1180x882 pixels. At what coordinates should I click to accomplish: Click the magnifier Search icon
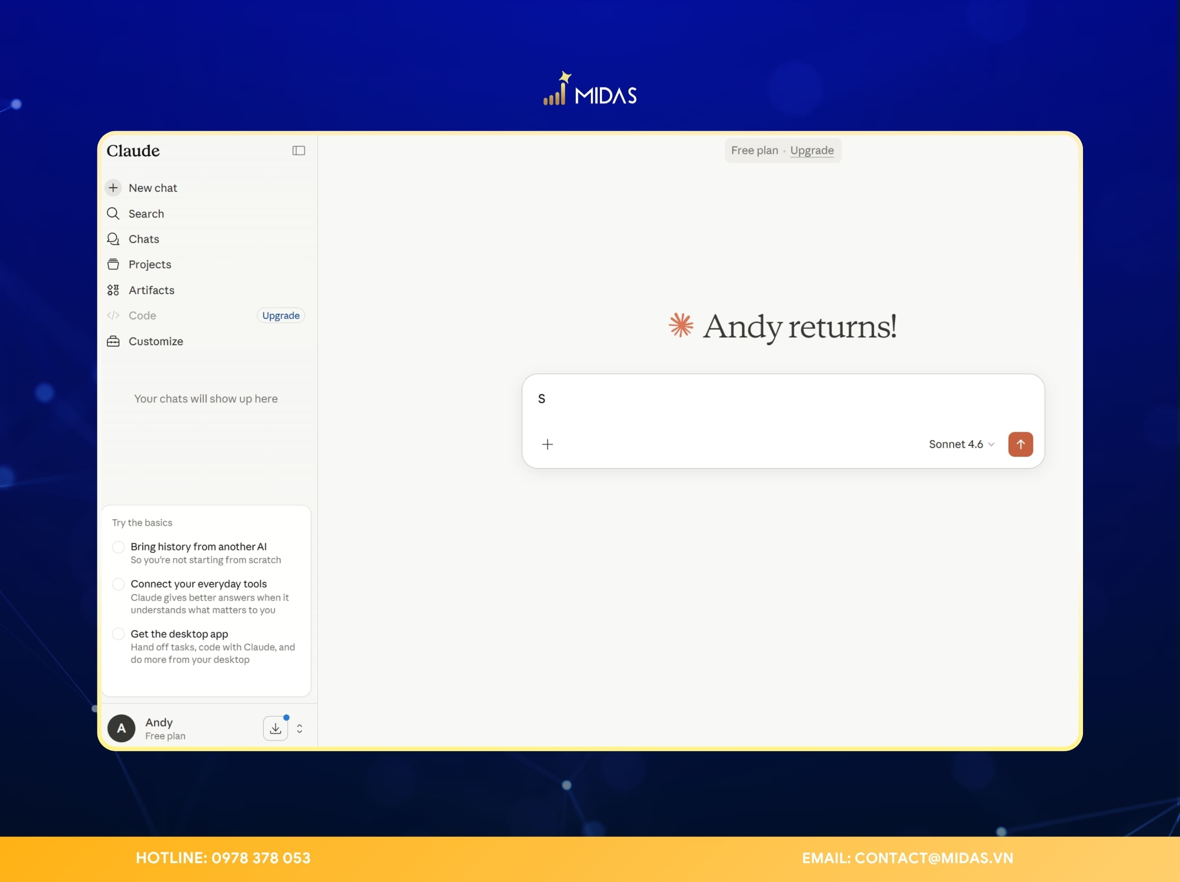[x=113, y=214]
